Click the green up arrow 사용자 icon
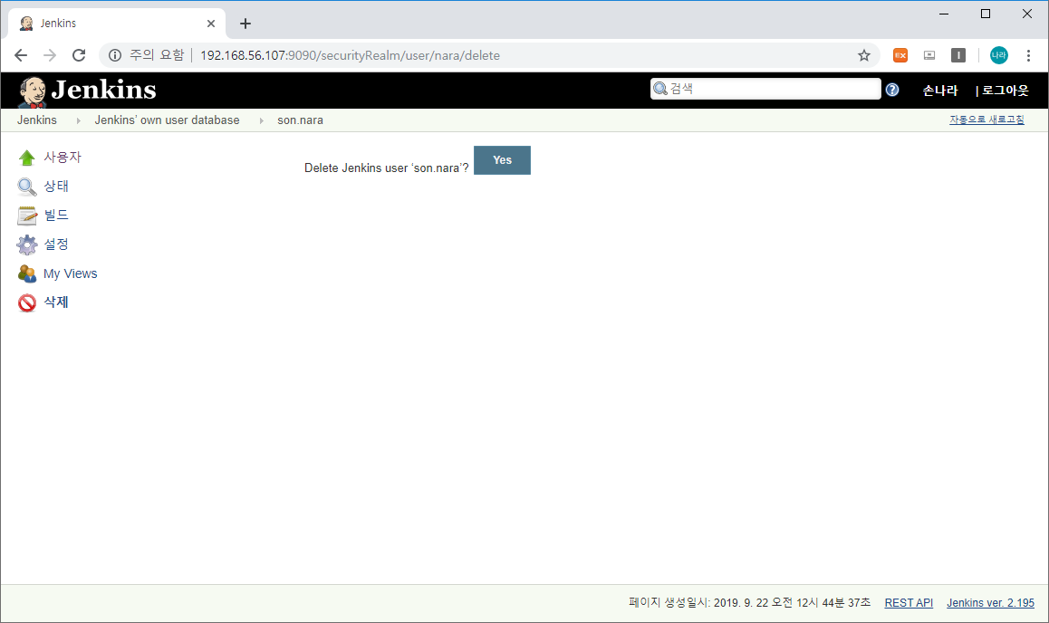 point(27,158)
